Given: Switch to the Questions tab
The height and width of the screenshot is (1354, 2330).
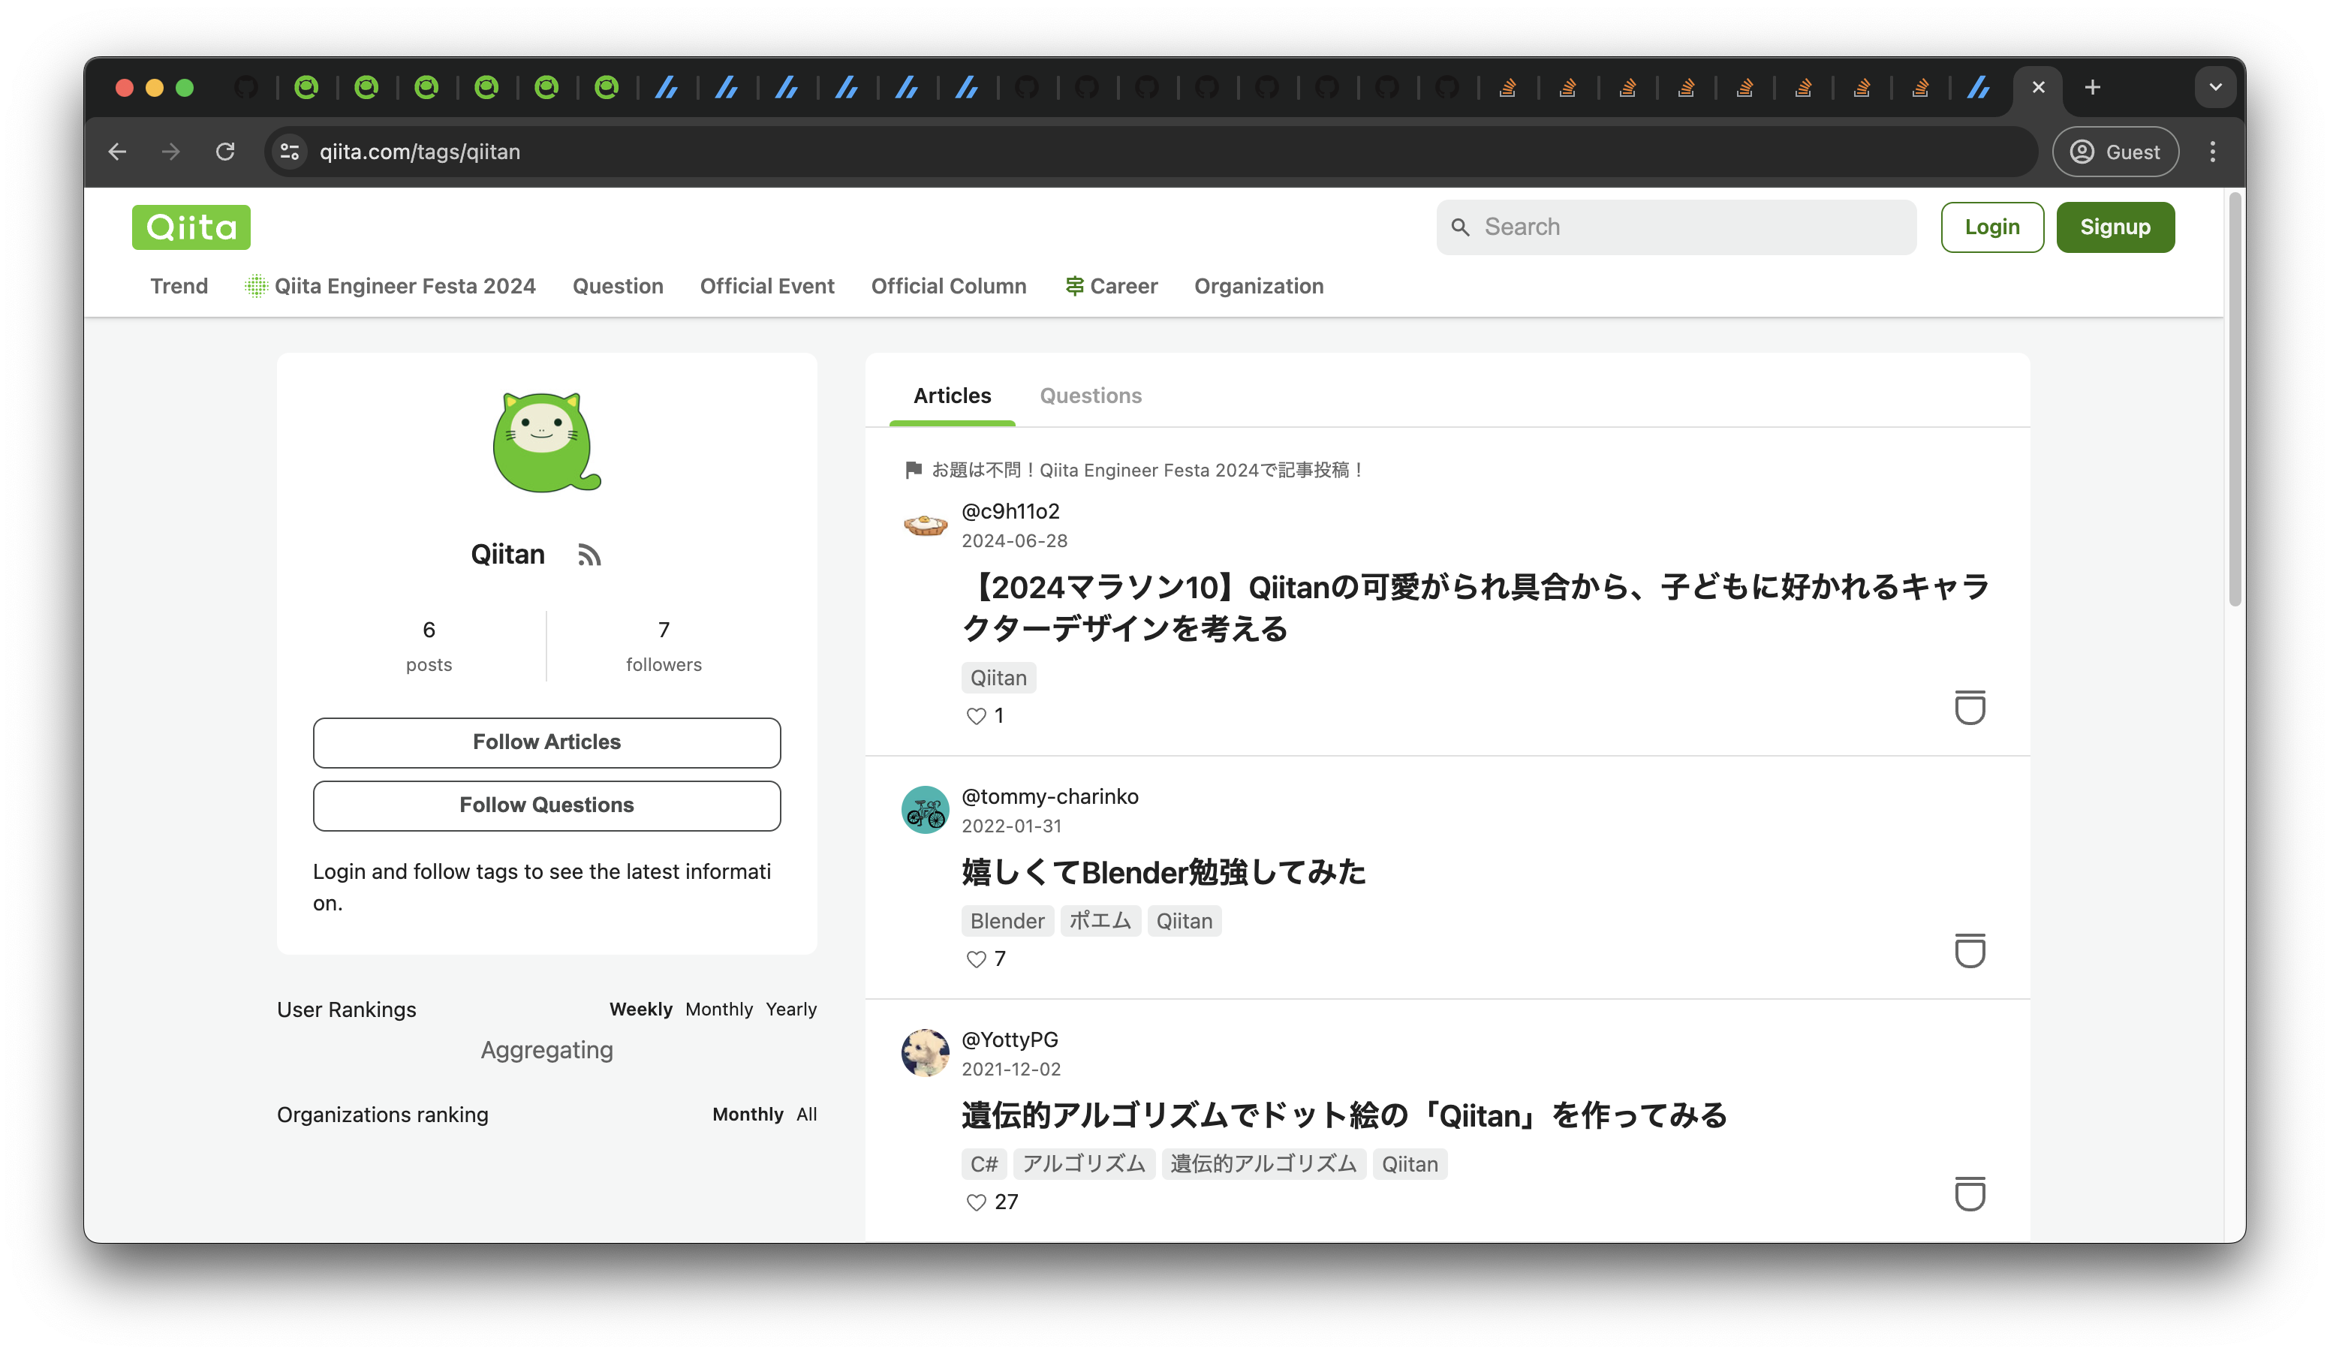Looking at the screenshot, I should coord(1091,396).
